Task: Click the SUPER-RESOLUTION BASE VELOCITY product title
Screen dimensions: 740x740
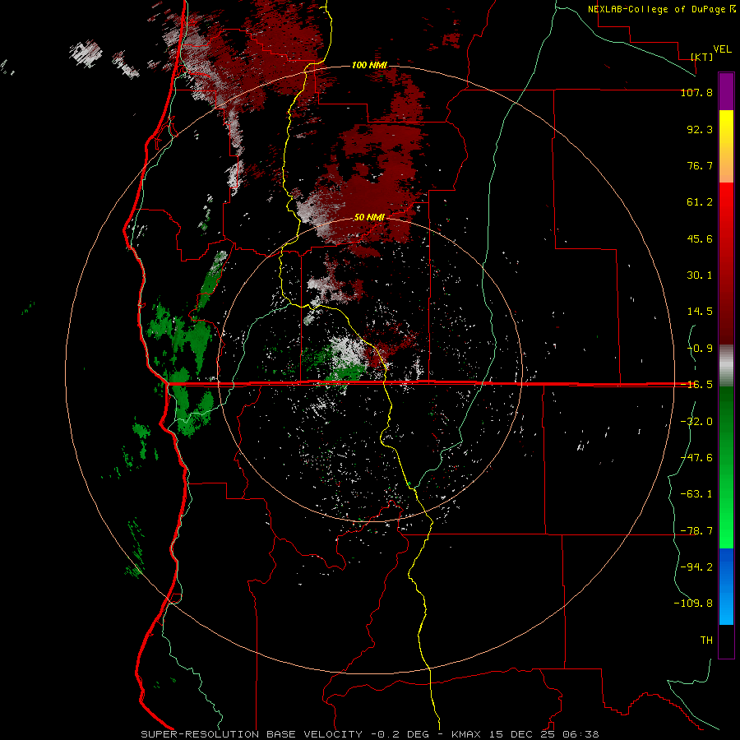Action: point(252,734)
